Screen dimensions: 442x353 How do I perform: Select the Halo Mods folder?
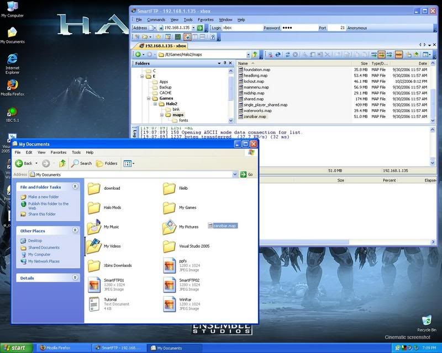coord(104,207)
